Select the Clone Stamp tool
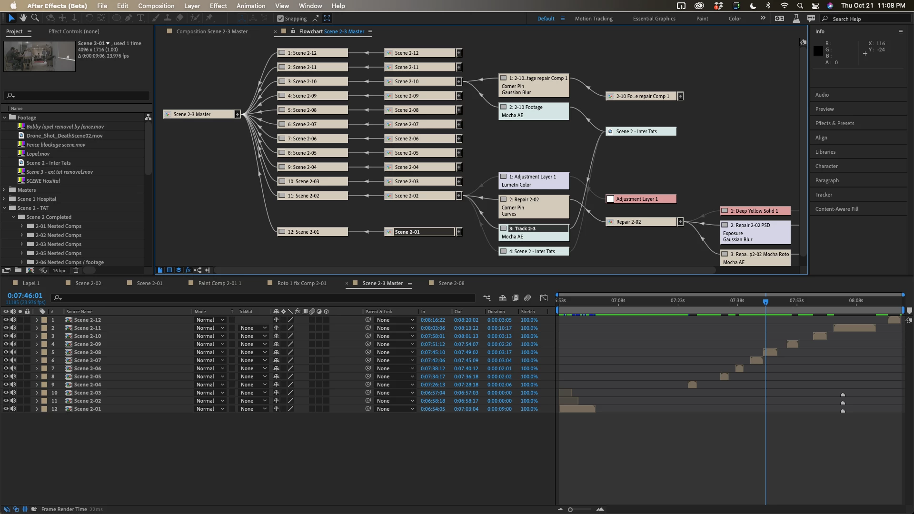The image size is (914, 514). point(168,18)
